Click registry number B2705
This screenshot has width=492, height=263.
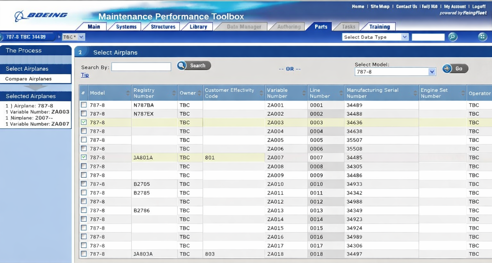pos(142,184)
